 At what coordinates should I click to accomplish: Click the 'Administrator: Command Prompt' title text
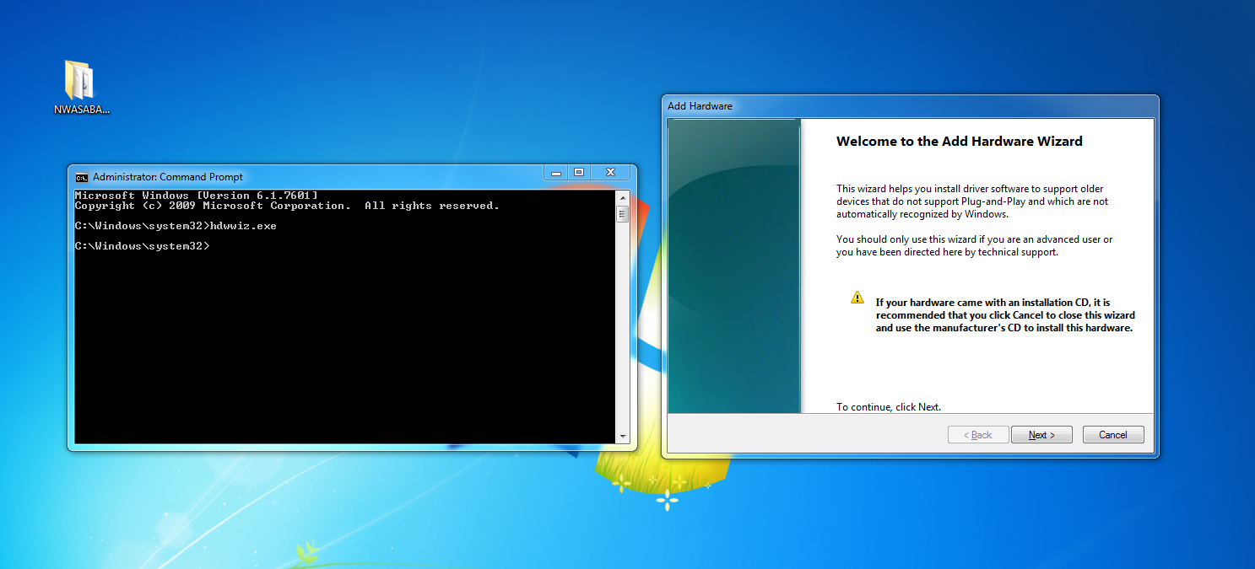168,177
